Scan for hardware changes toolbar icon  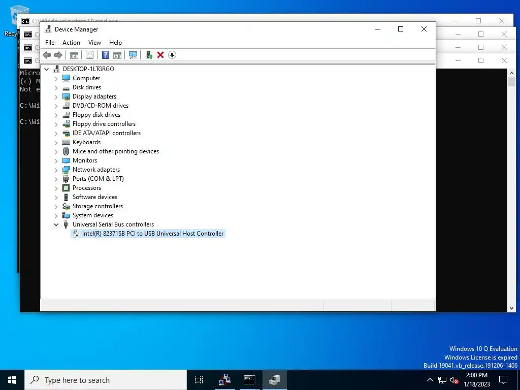[x=133, y=55]
